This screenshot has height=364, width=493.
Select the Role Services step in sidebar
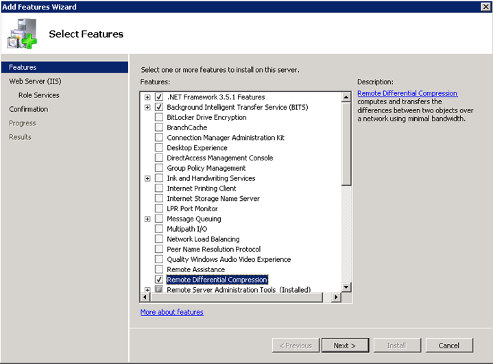click(38, 95)
